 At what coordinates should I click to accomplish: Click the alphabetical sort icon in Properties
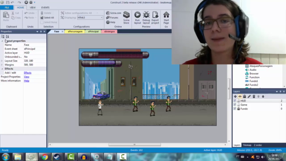point(7,37)
